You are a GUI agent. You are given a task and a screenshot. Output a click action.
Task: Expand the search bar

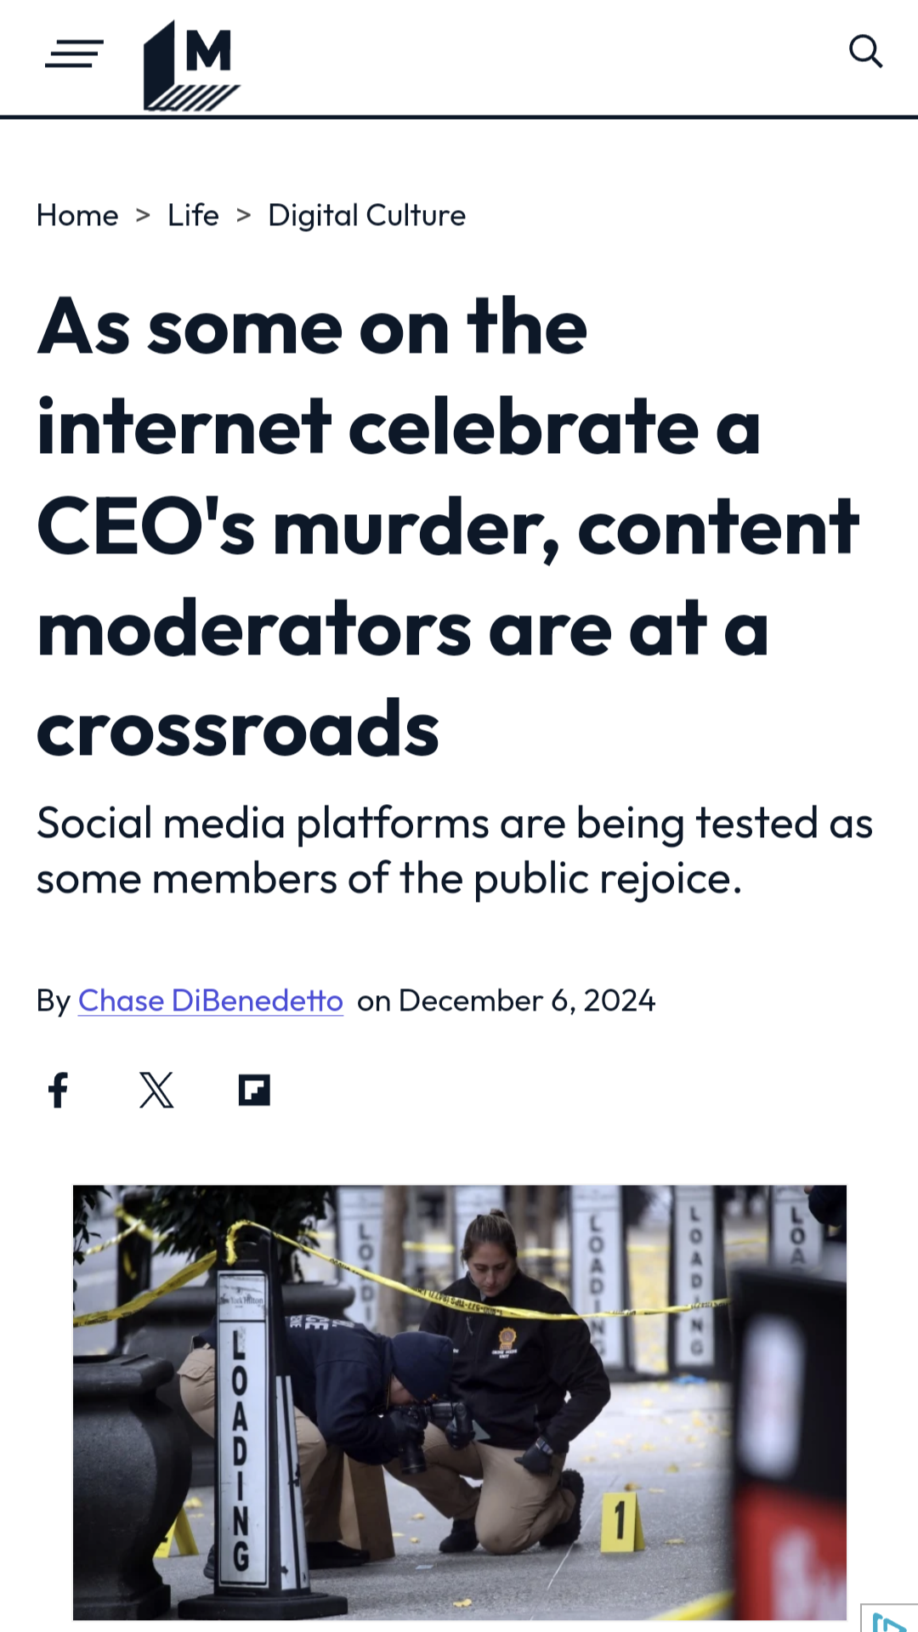(x=867, y=51)
